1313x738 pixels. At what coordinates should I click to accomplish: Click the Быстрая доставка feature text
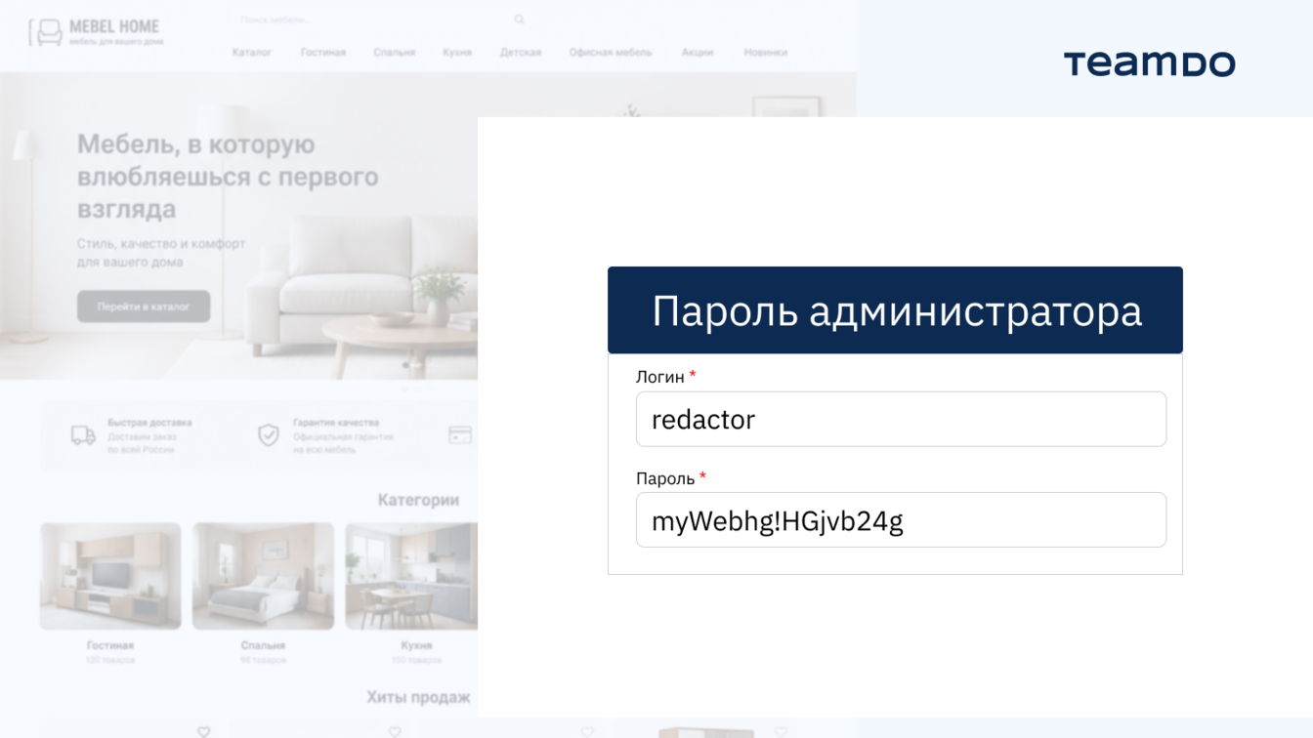click(x=149, y=423)
